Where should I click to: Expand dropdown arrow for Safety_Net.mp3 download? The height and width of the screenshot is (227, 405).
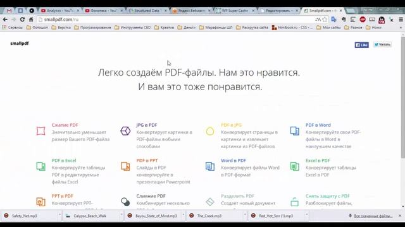tap(59, 214)
